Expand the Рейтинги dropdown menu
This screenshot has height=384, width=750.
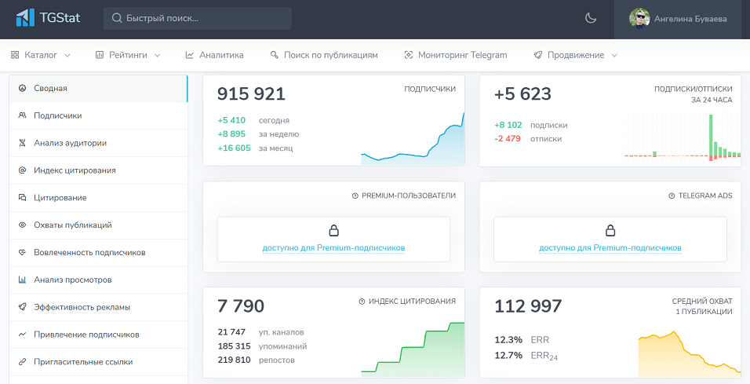128,55
